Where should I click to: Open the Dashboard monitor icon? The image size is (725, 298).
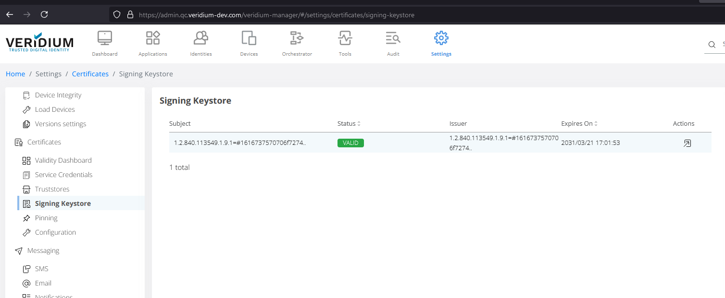(104, 38)
